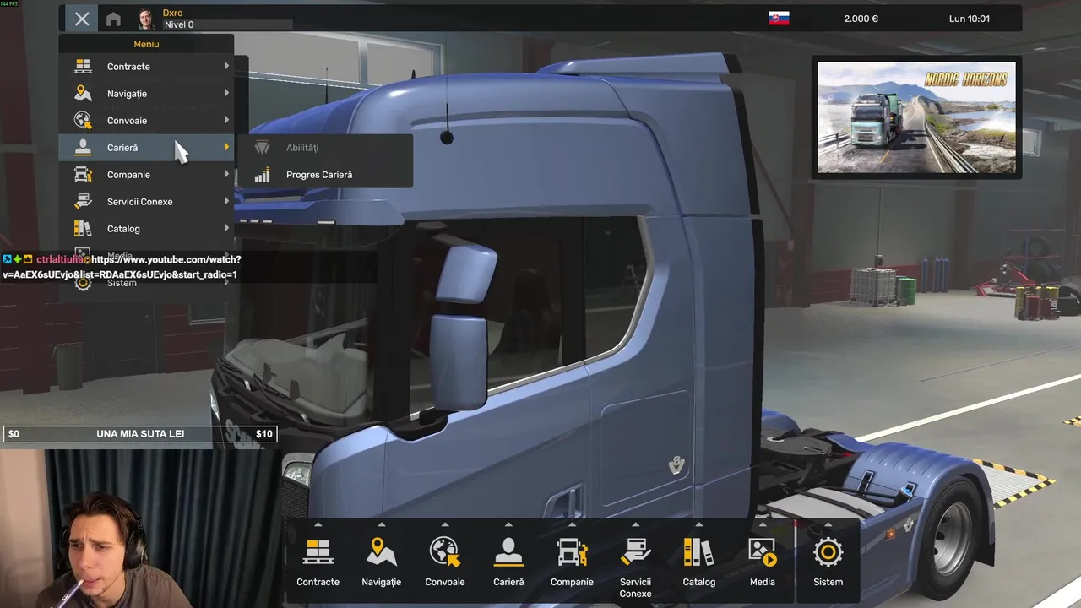The height and width of the screenshot is (608, 1081).
Task: Click the Navigație map pin icon in side menu
Action: pos(83,93)
